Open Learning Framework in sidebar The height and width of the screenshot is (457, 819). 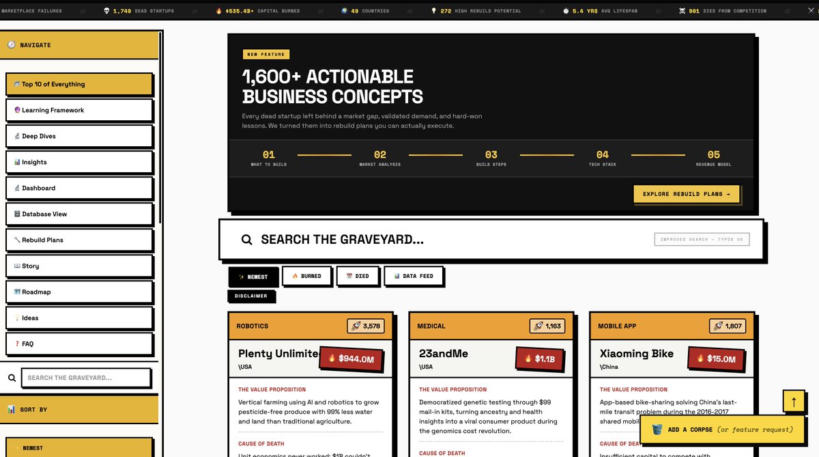click(x=78, y=110)
